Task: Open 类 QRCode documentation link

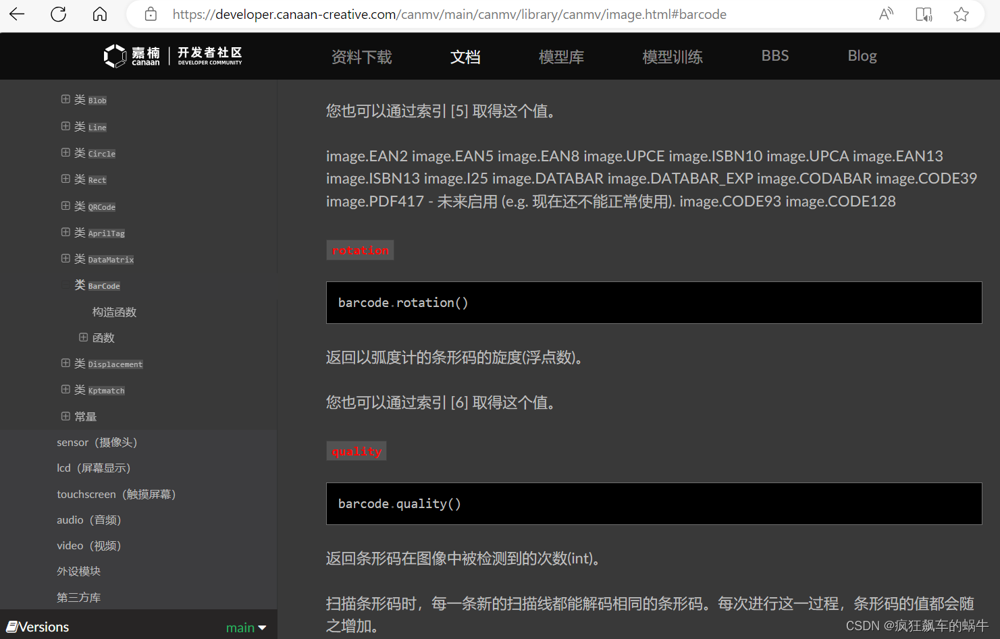Action: coord(95,206)
